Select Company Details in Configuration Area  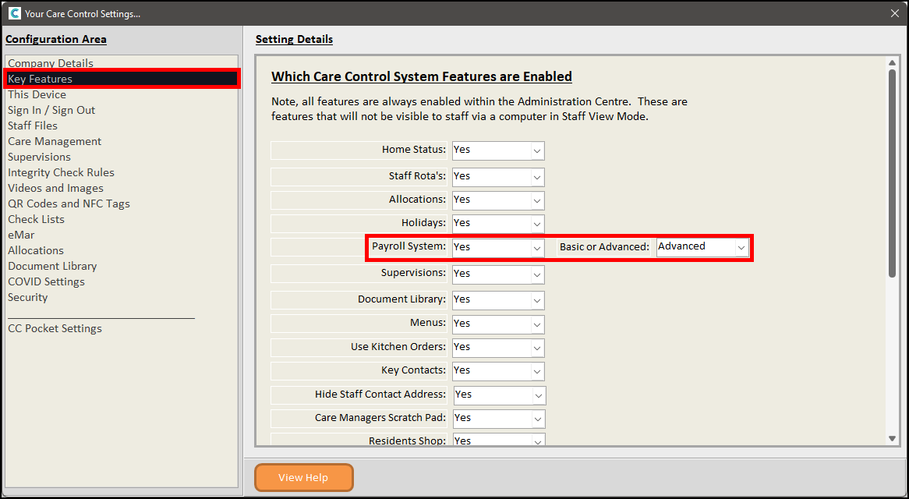pos(51,63)
